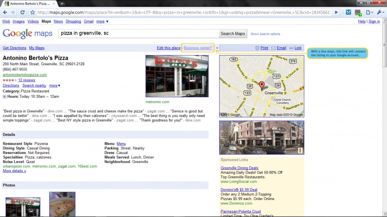Open the 10best.com source link
This screenshot has width=387, height=217.
87,166
